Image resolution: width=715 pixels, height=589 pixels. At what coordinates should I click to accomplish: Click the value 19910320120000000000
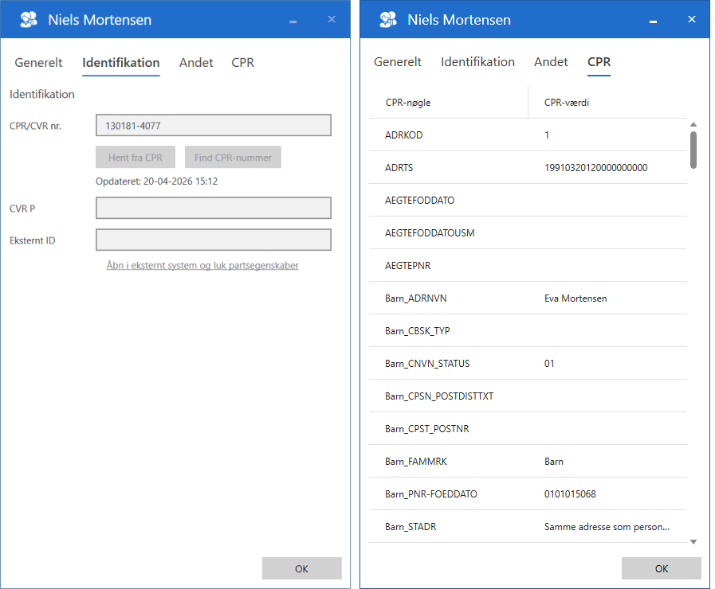(596, 168)
